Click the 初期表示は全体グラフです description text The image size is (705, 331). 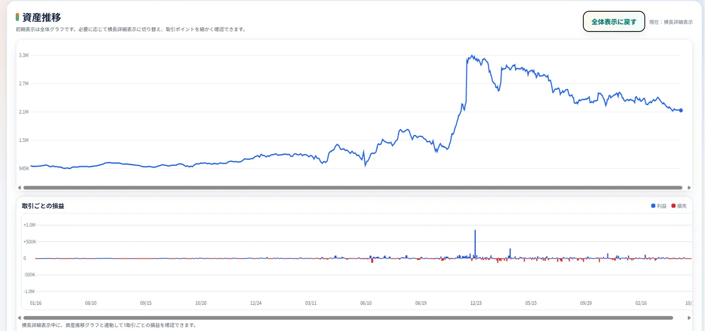pyautogui.click(x=131, y=30)
